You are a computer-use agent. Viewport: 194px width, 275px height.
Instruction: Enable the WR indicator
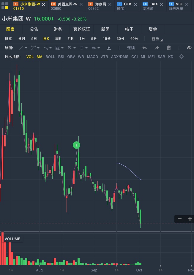pos(81,57)
